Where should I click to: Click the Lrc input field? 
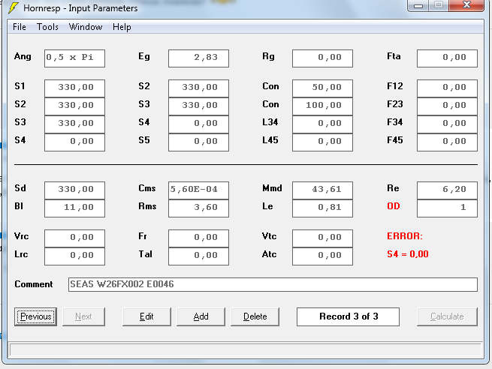click(74, 256)
